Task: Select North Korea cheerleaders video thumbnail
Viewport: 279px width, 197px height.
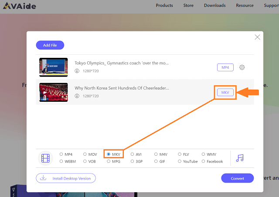Action: pyautogui.click(x=53, y=92)
